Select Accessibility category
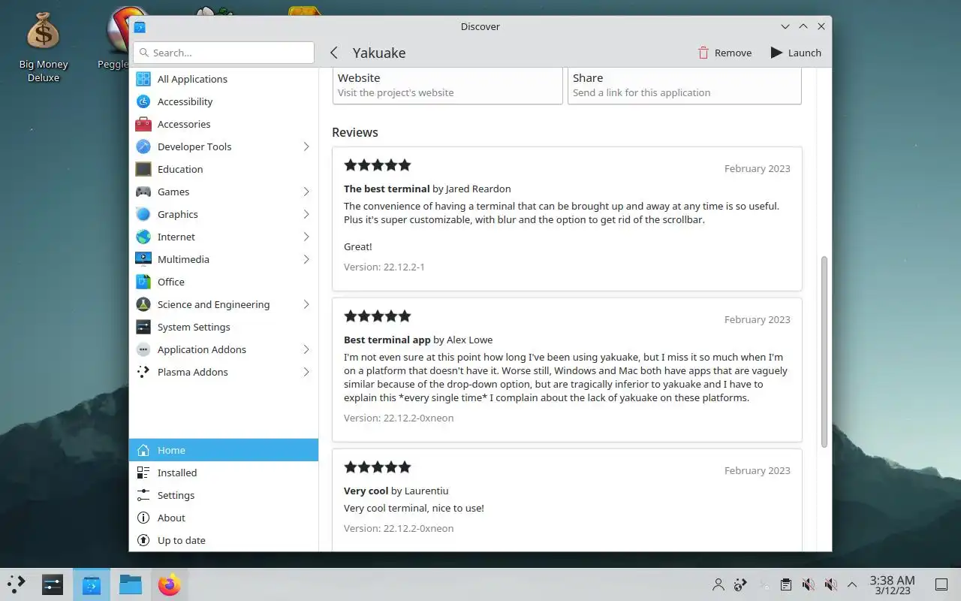Viewport: 961px width, 601px height. click(224, 101)
